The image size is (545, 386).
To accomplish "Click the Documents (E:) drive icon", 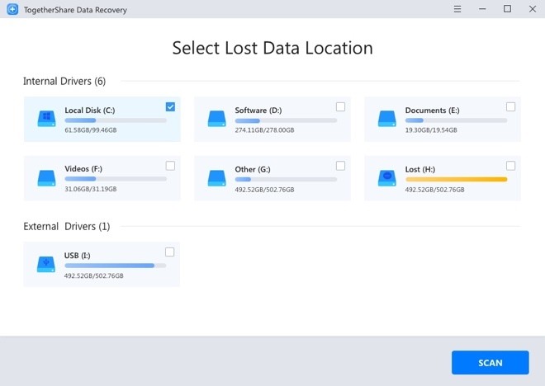I will (x=386, y=118).
